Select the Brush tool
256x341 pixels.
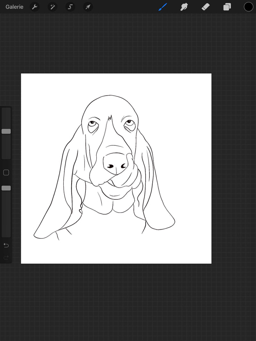click(163, 7)
